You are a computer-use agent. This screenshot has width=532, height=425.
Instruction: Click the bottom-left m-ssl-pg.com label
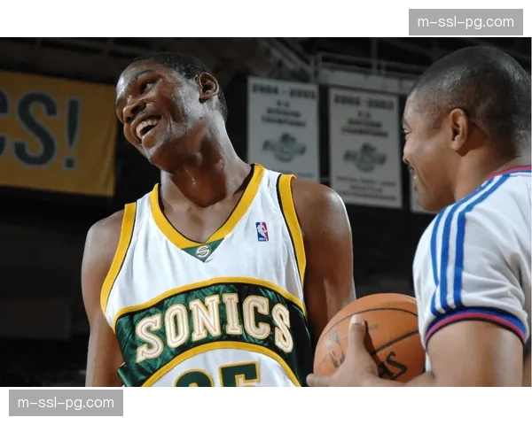tap(66, 403)
